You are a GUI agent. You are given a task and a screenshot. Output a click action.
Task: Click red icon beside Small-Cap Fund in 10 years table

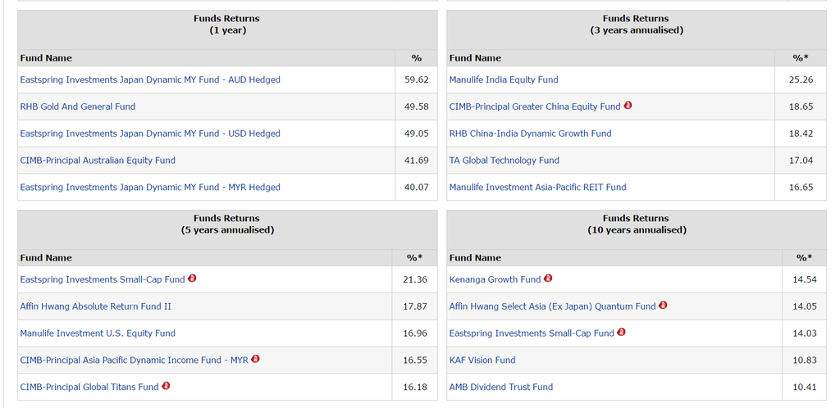point(621,332)
